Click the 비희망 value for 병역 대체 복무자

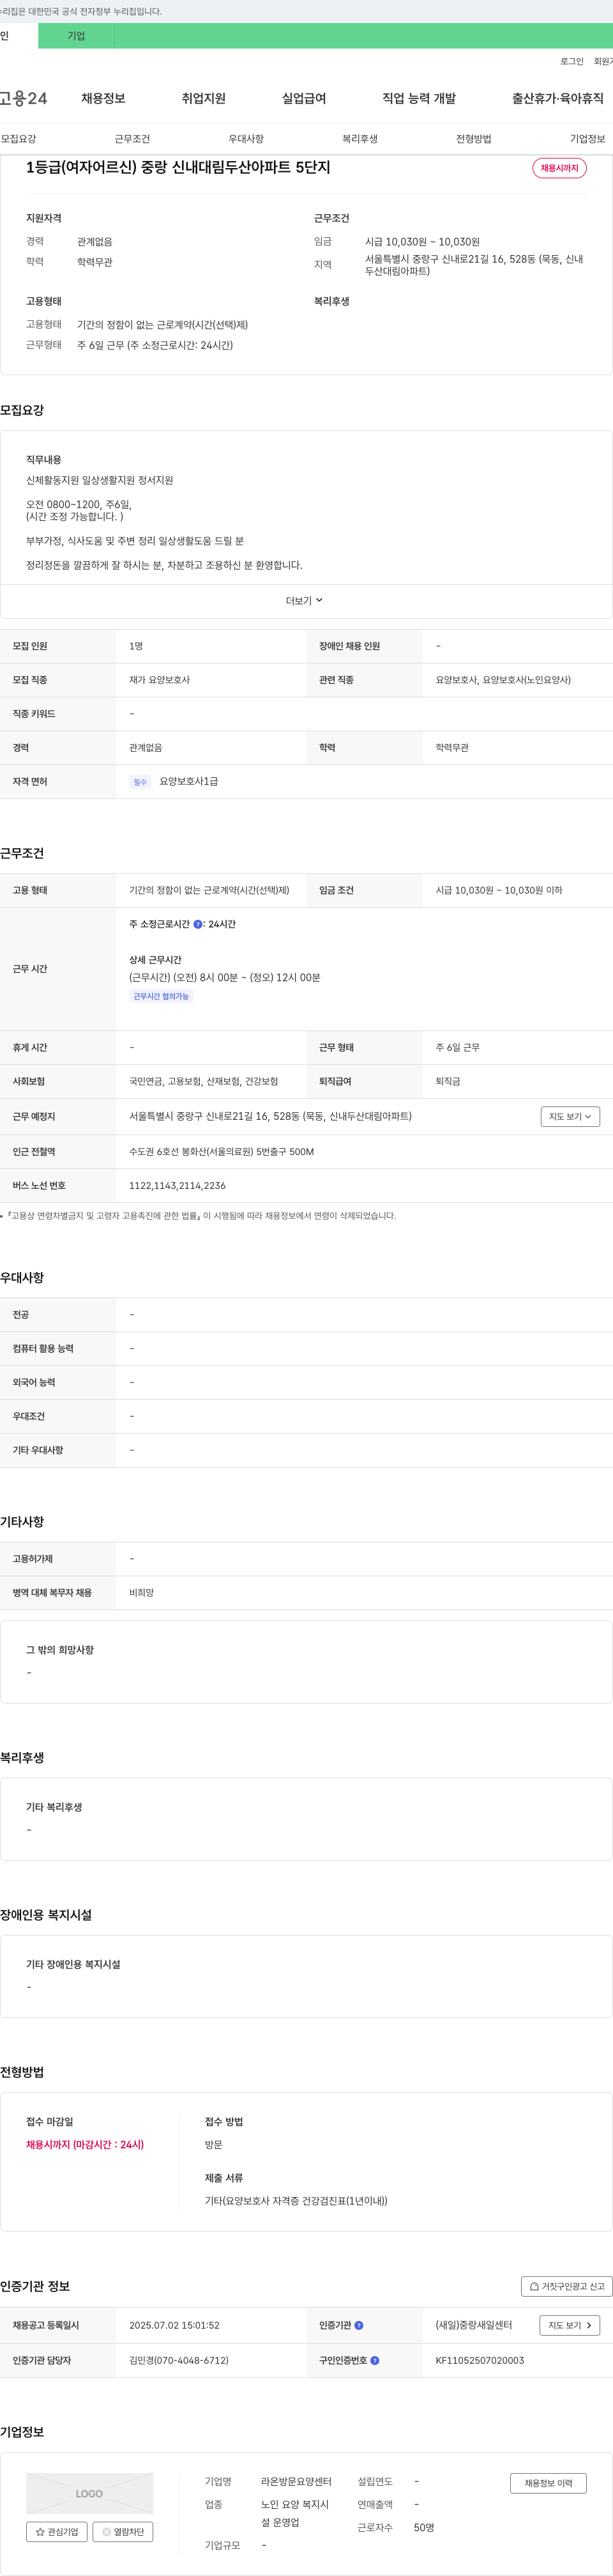(140, 1593)
